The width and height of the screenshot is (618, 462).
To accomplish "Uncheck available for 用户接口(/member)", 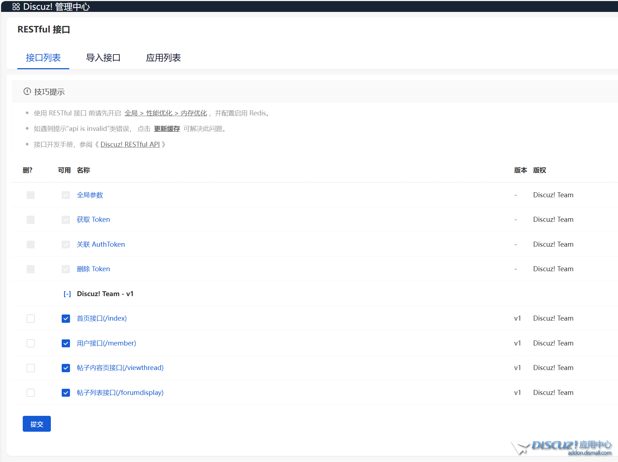I will pos(66,343).
